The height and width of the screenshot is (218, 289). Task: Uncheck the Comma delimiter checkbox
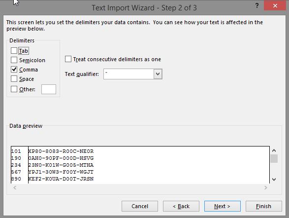[x=14, y=70]
